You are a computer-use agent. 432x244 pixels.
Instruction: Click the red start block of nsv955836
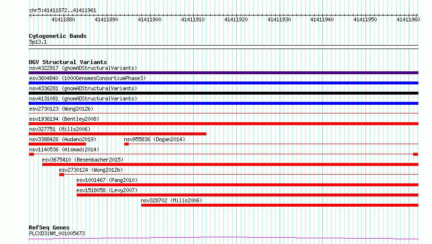[127, 144]
